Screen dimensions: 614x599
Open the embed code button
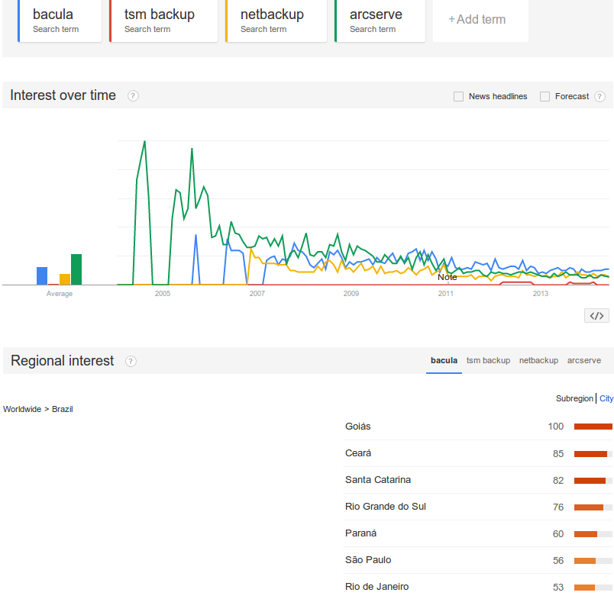coord(596,316)
